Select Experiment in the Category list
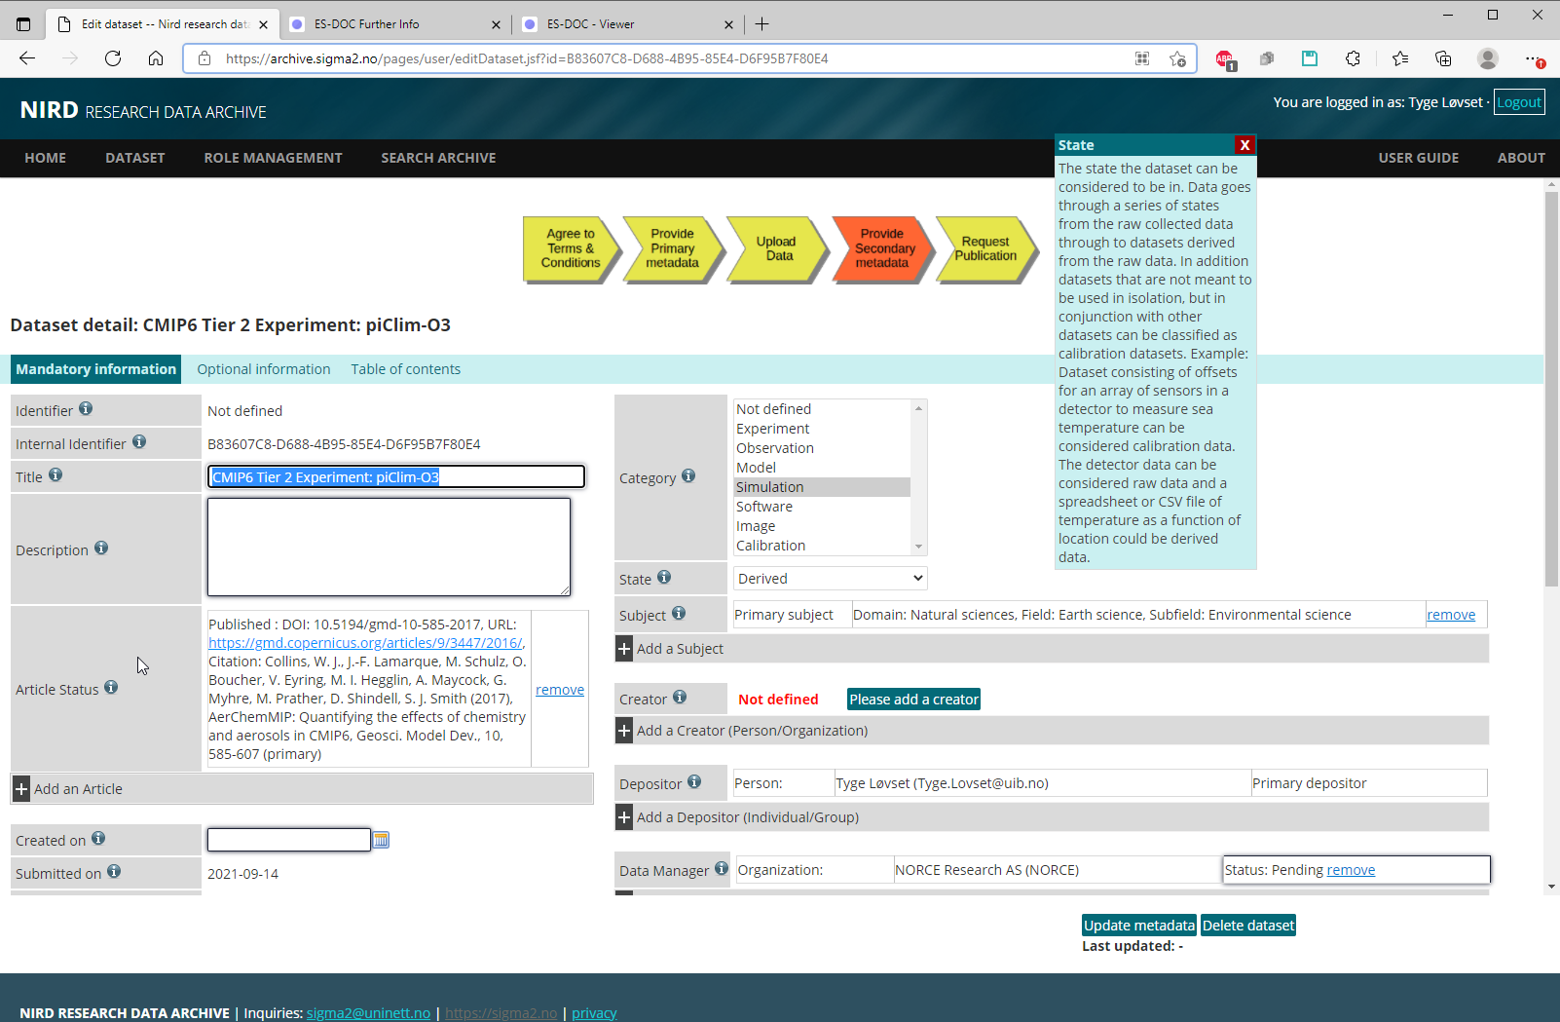This screenshot has width=1560, height=1022. point(773,429)
